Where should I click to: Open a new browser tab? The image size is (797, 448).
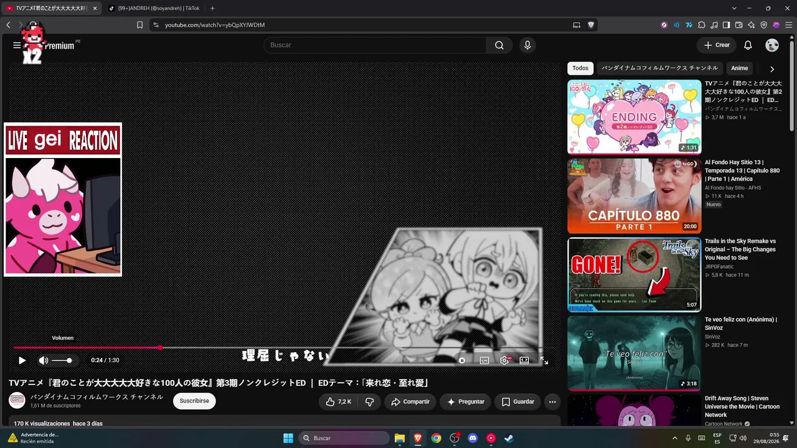pos(212,8)
